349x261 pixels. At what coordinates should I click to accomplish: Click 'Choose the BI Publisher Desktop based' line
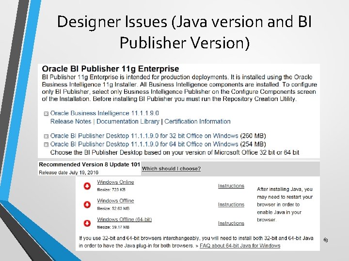[174, 152]
